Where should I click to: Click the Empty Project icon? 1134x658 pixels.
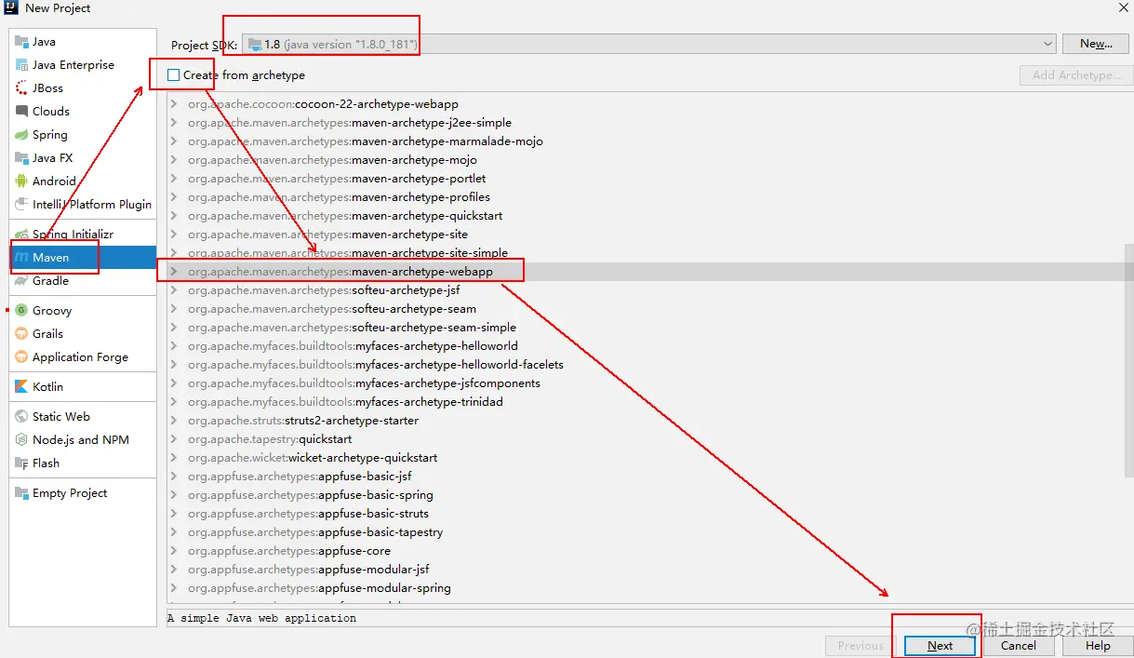21,493
